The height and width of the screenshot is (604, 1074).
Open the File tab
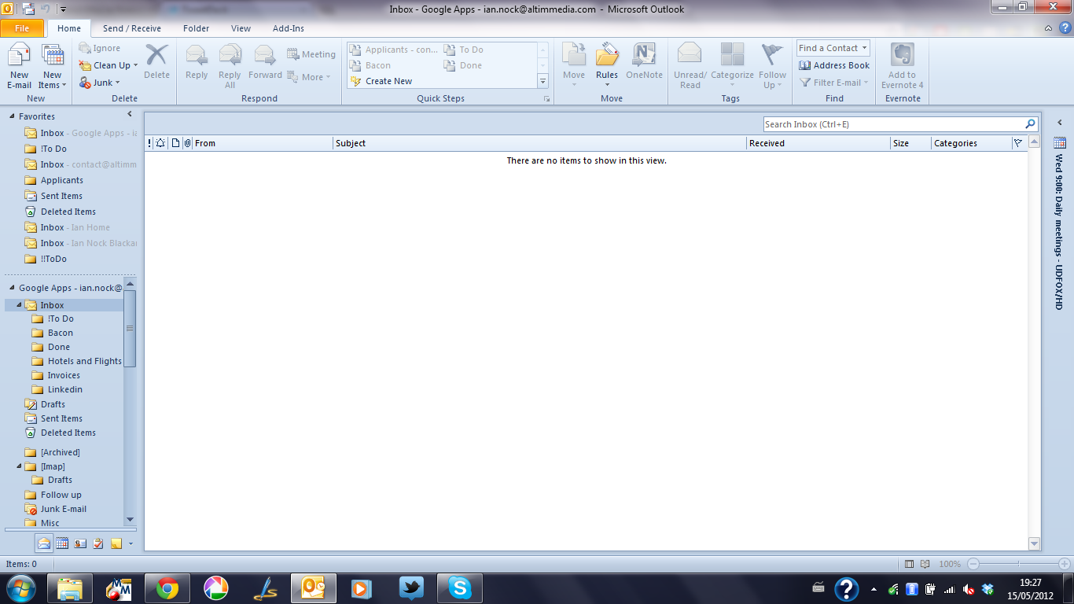click(22, 28)
